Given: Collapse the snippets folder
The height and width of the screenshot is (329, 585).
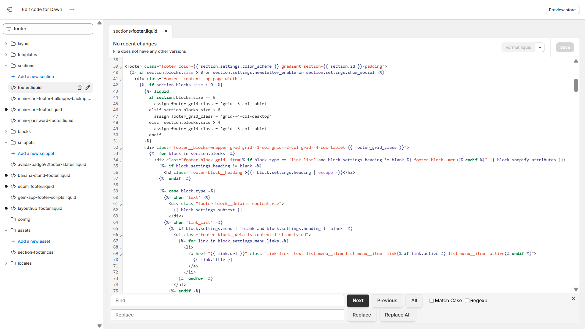Looking at the screenshot, I should 6,142.
